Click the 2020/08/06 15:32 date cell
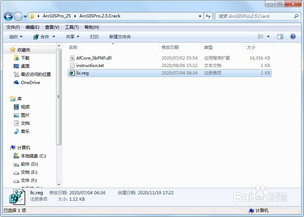 point(179,66)
